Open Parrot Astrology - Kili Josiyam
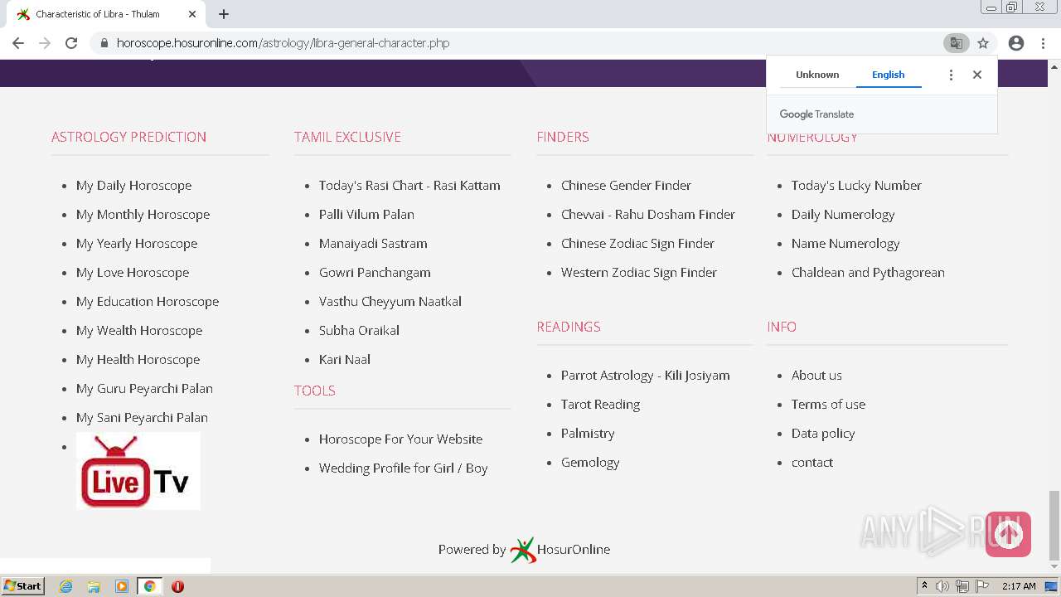The height and width of the screenshot is (597, 1061). click(x=646, y=376)
